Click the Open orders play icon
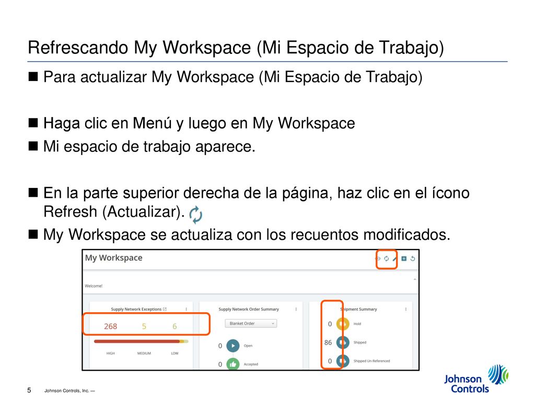 pos(233,346)
